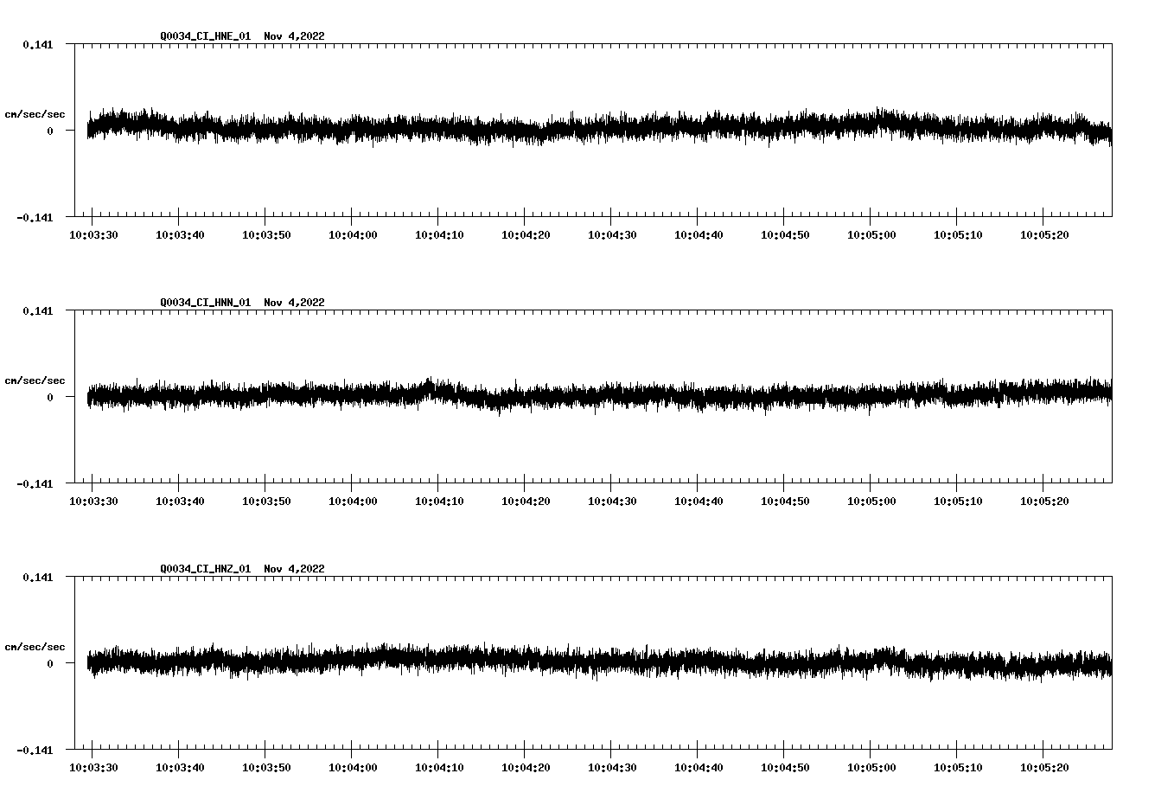Click cm/sec/sec unit label of HNN plot

click(35, 380)
